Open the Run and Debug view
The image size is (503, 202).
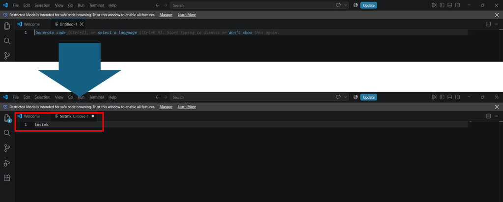click(x=7, y=163)
